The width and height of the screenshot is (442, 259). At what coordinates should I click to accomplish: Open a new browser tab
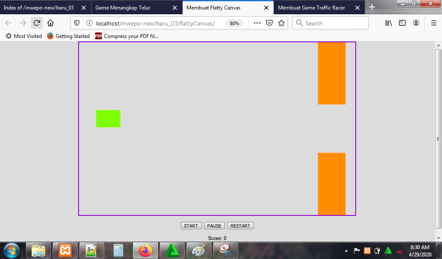click(x=372, y=7)
